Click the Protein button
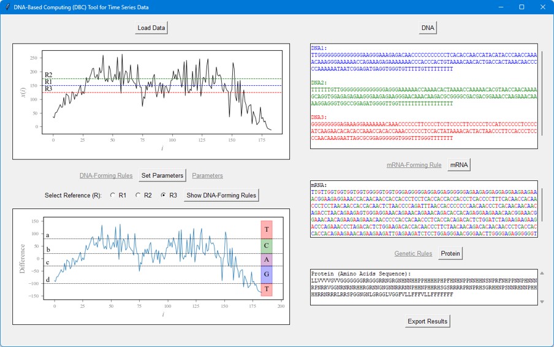This screenshot has height=347, width=554. [450, 253]
